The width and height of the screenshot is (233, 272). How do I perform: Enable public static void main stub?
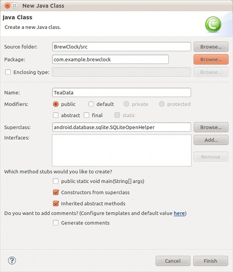pos(55,181)
